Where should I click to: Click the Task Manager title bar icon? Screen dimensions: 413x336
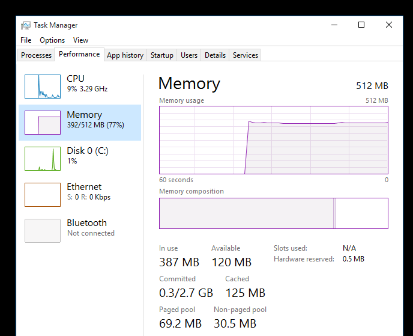coord(26,25)
